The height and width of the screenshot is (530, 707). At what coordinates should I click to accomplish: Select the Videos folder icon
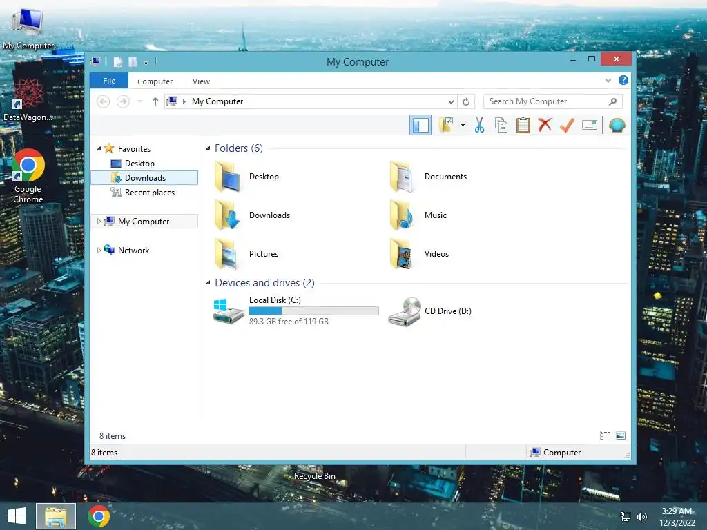pos(401,254)
